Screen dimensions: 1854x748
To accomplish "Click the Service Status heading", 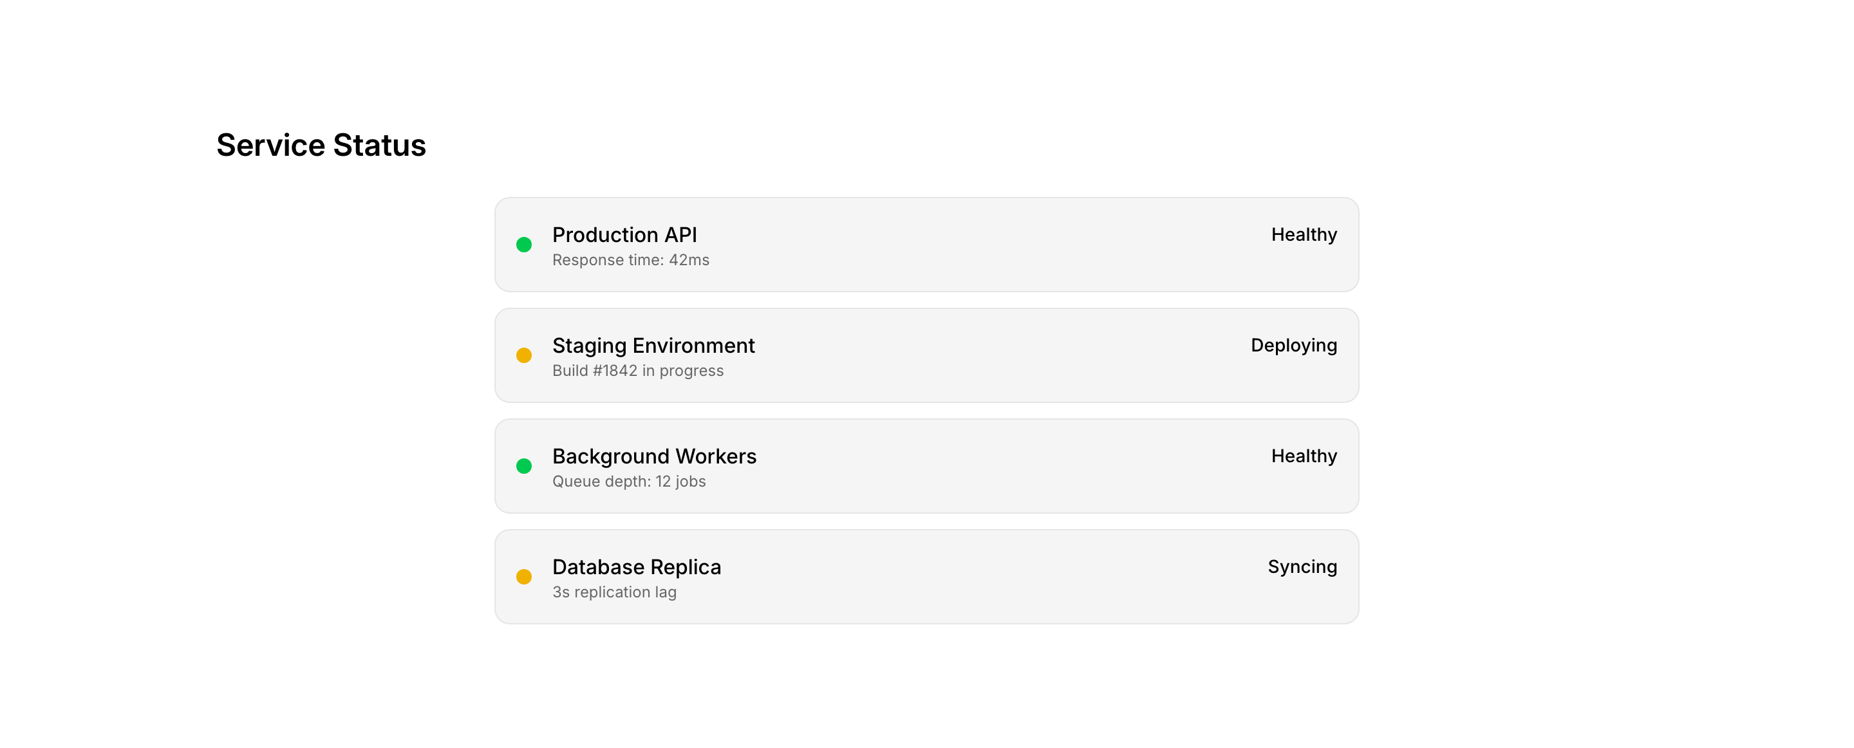I will click(321, 145).
